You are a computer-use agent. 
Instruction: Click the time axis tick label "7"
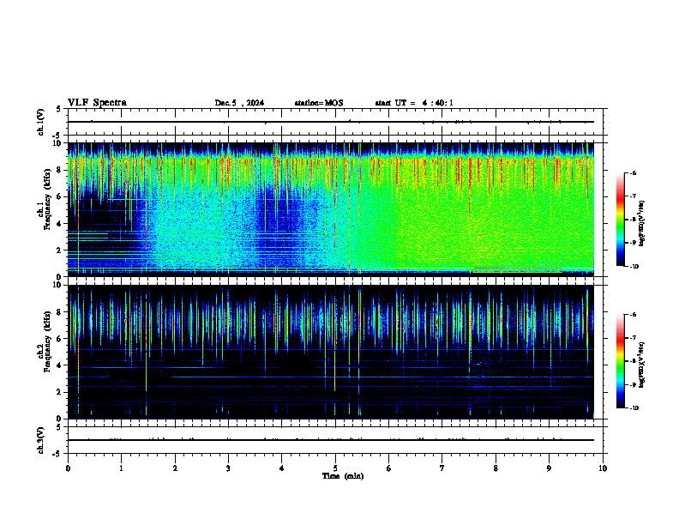(x=442, y=468)
